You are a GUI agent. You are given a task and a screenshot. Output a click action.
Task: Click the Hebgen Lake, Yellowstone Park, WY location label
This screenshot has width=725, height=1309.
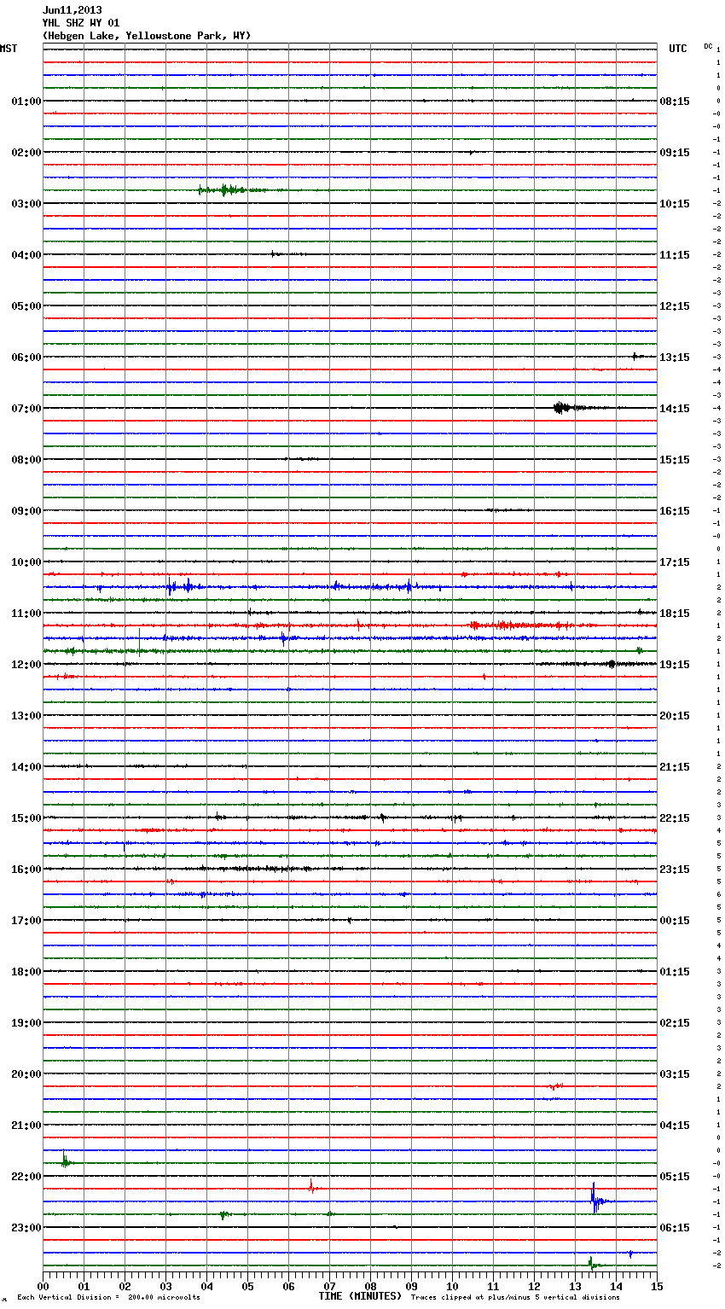click(147, 36)
